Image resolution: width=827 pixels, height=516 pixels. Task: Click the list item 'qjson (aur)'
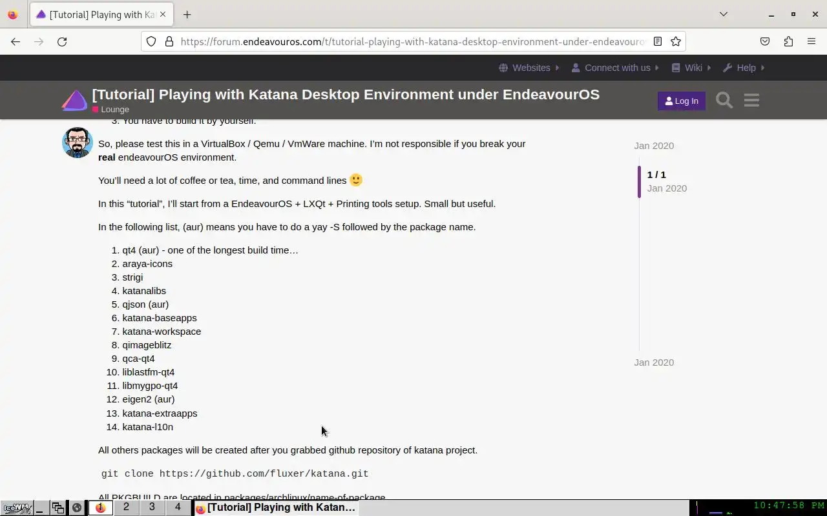(145, 304)
